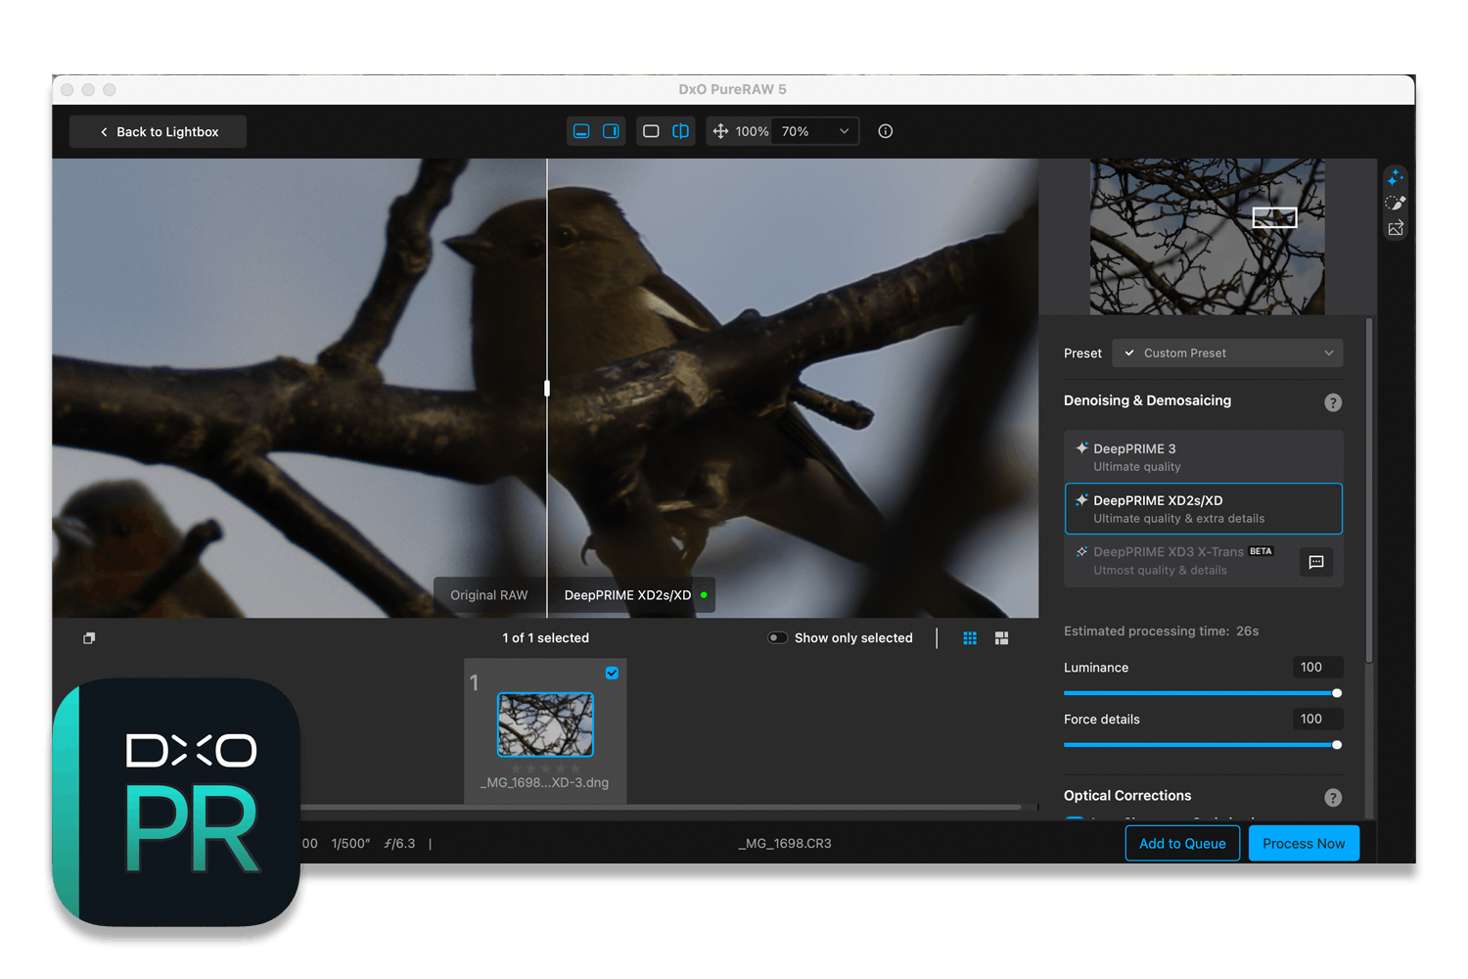The width and height of the screenshot is (1468, 979).
Task: Select the _MG_1698 filmstrip thumbnail
Action: [x=545, y=724]
